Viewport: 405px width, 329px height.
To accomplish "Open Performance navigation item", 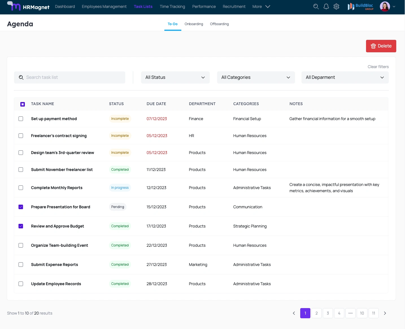I will point(204,7).
